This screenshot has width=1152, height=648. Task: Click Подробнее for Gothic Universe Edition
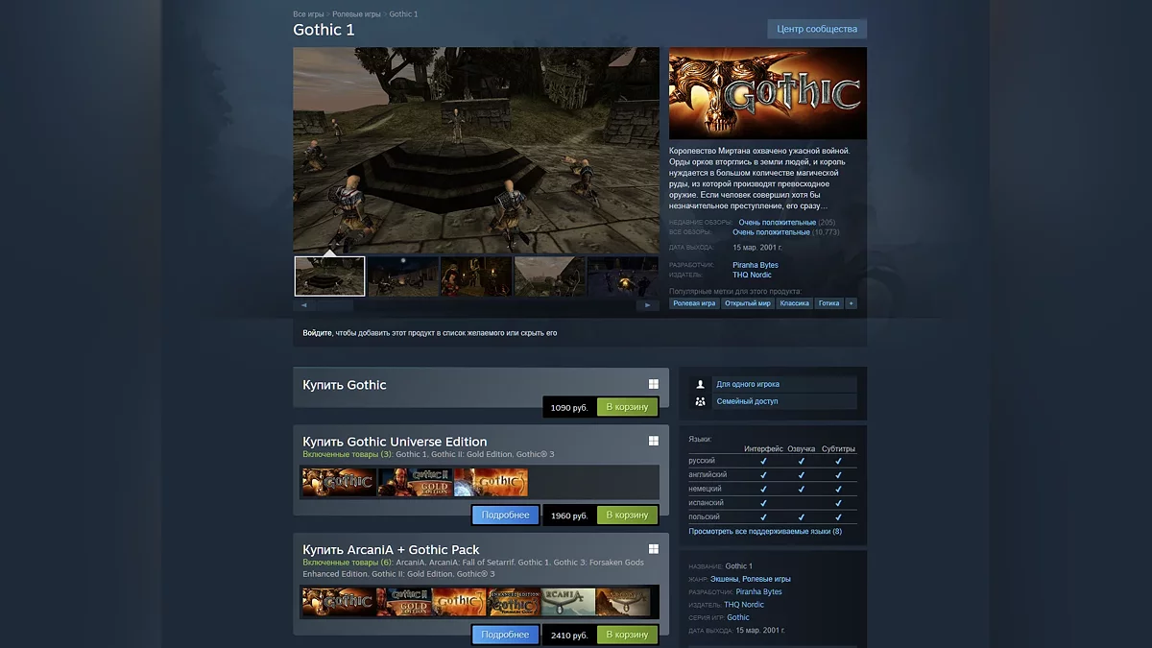point(506,516)
